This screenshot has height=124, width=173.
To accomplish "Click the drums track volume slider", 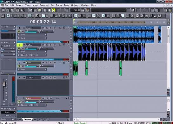I will [32, 31].
